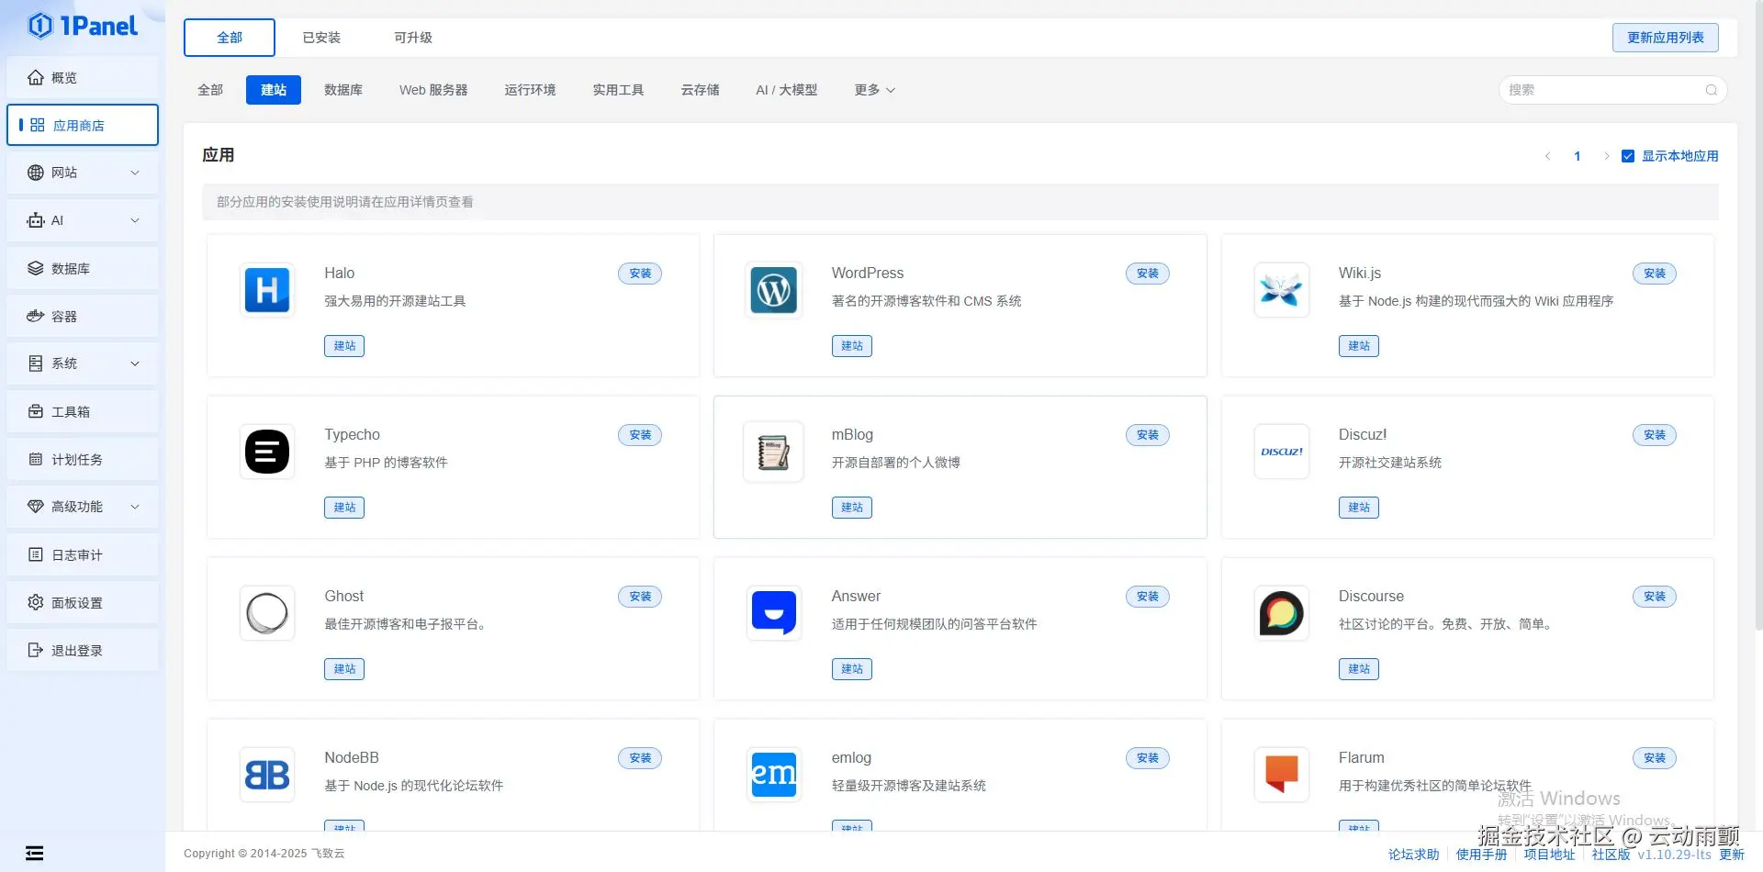1763x872 pixels.
Task: Select the 全部 category filter
Action: 210,90
